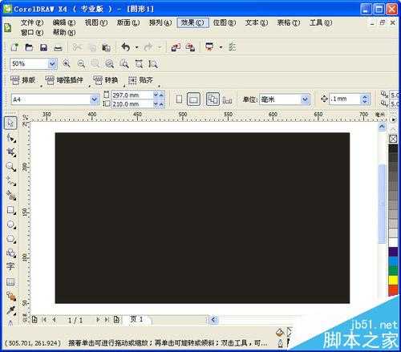Viewport: 401px width, 352px height.
Task: Open the 视图 menu
Action: click(96, 22)
